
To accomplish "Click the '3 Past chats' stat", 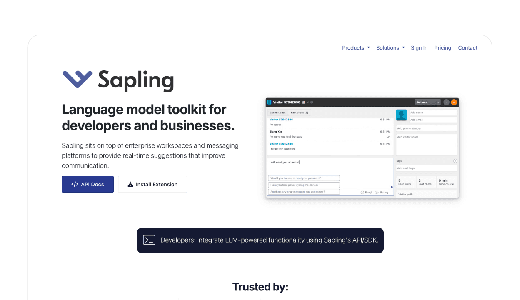I will (425, 182).
